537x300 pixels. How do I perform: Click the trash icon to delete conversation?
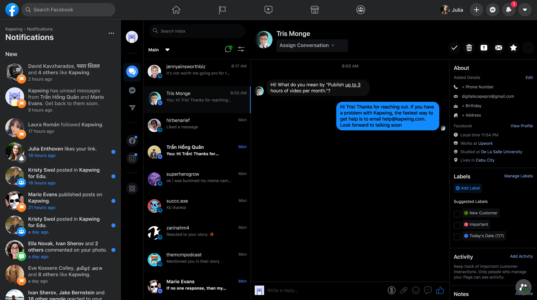click(469, 48)
